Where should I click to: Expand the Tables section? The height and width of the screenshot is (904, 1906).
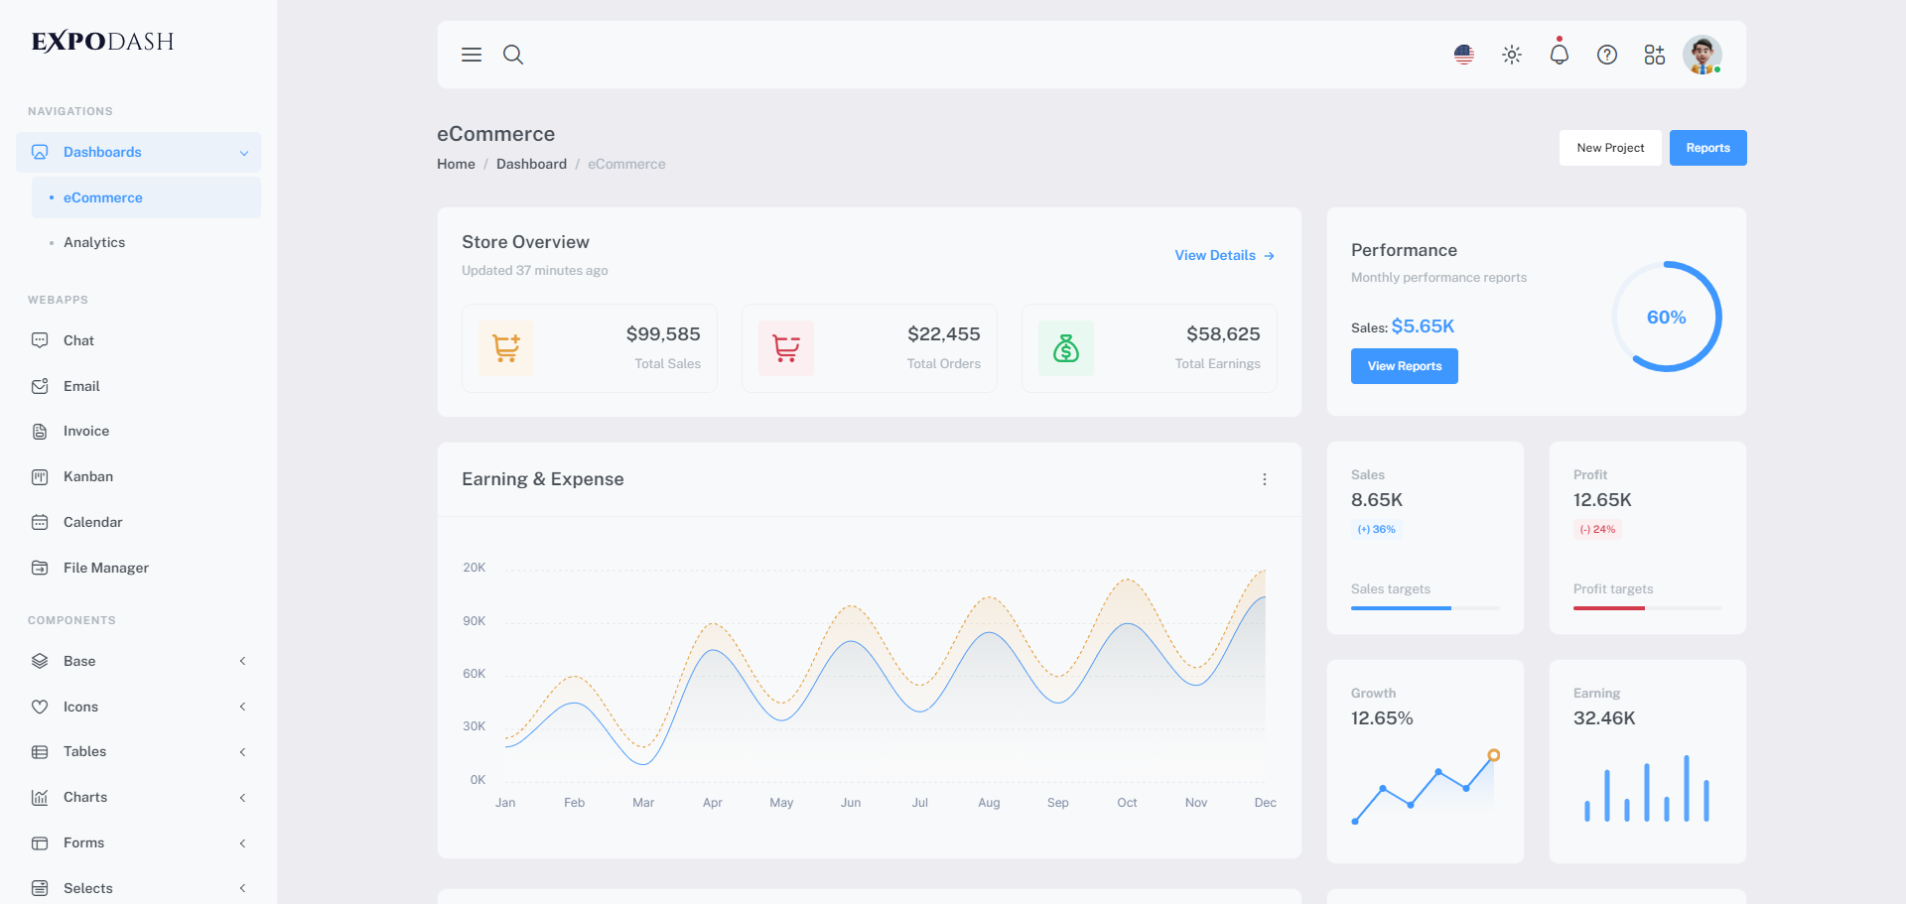pos(84,751)
